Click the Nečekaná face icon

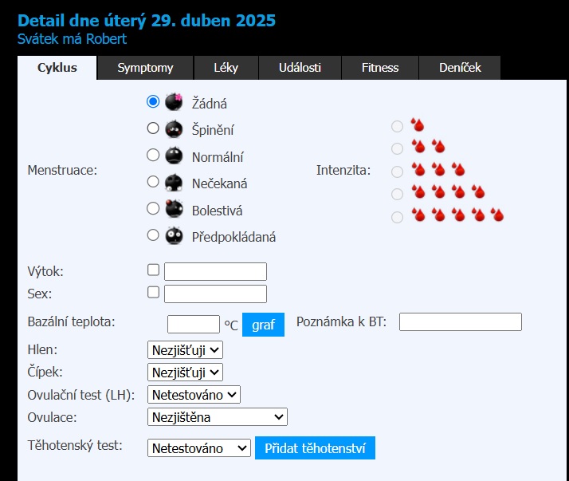(x=174, y=183)
